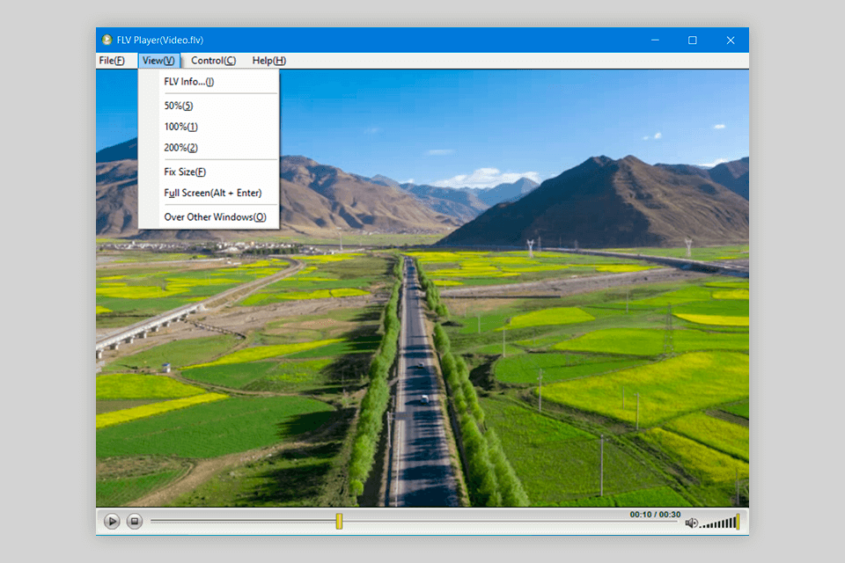The width and height of the screenshot is (845, 563).
Task: Mute audio with the speaker icon
Action: [691, 523]
